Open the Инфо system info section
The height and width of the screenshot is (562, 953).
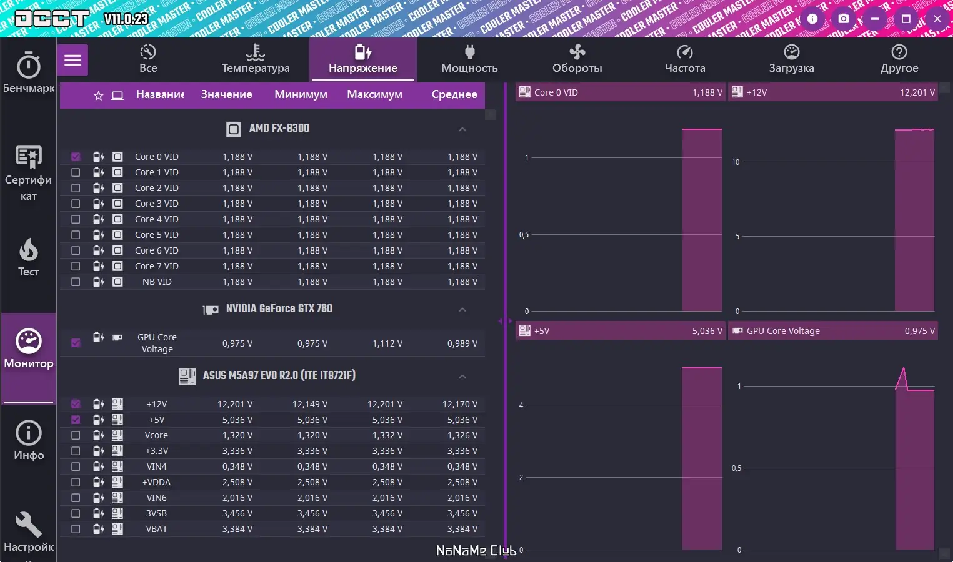click(29, 441)
